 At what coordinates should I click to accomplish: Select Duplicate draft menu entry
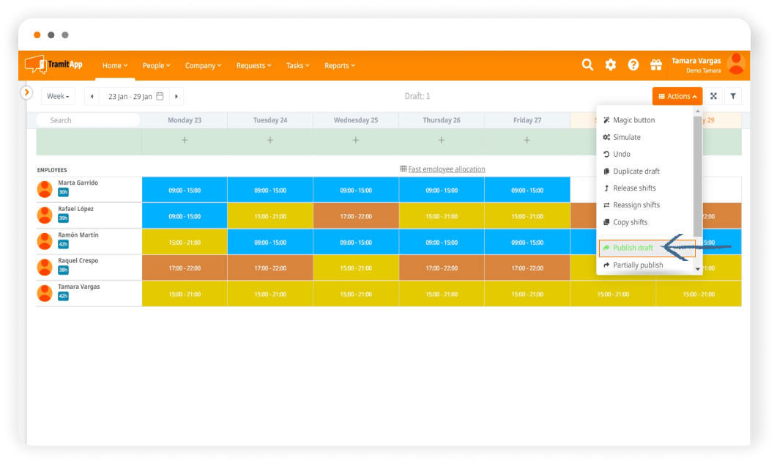click(x=636, y=172)
